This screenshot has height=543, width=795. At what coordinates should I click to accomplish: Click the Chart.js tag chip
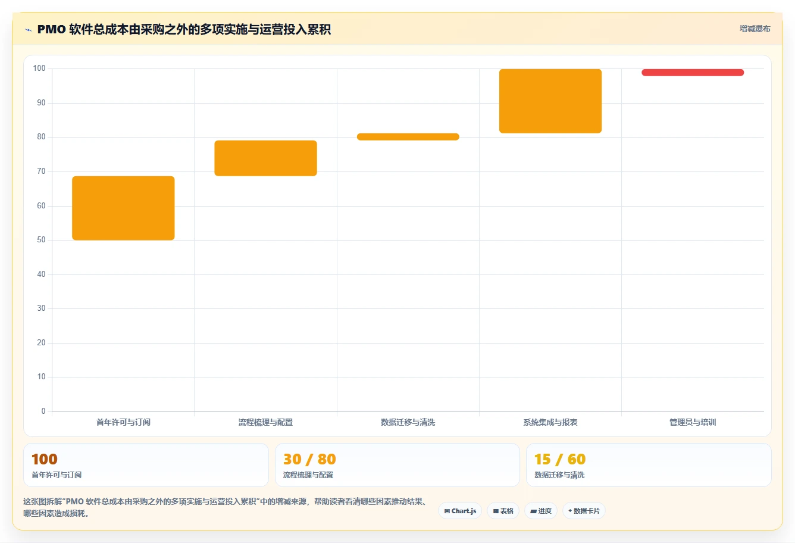pyautogui.click(x=460, y=511)
